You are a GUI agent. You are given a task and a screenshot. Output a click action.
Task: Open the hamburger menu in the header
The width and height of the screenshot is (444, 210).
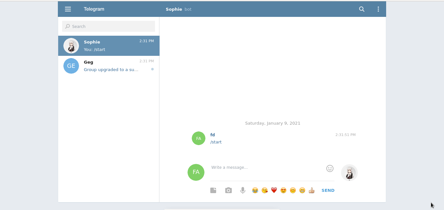point(68,9)
